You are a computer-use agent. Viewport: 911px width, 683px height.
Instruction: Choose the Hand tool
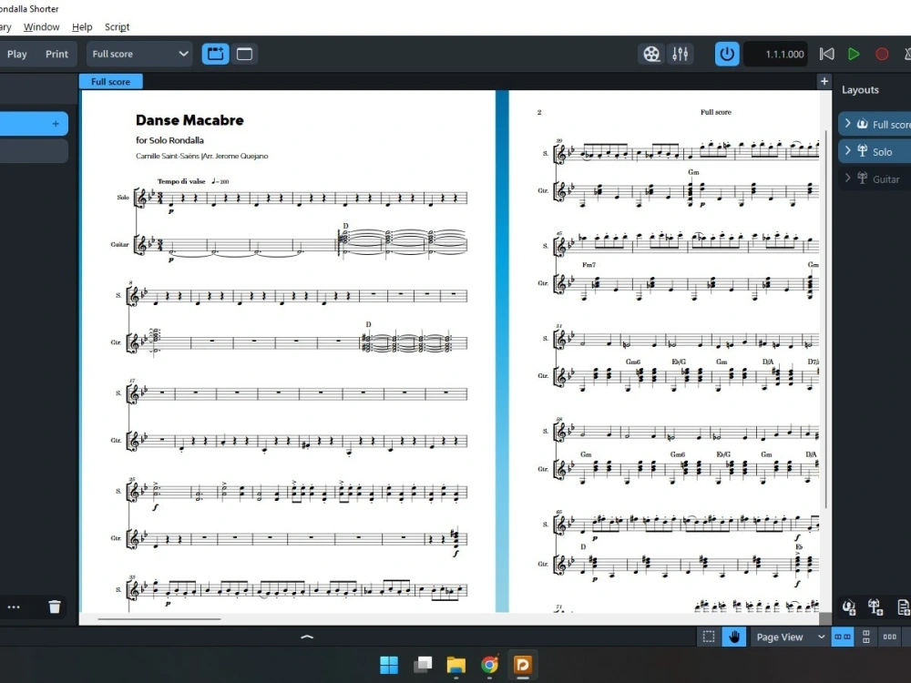pos(733,637)
